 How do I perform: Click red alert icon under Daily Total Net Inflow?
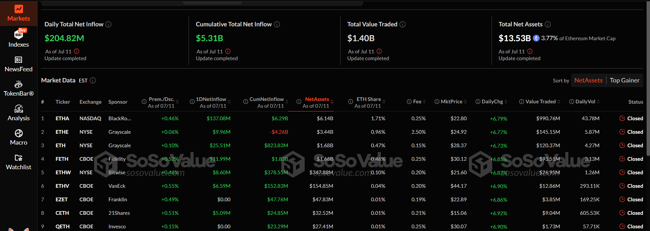[x=77, y=51]
